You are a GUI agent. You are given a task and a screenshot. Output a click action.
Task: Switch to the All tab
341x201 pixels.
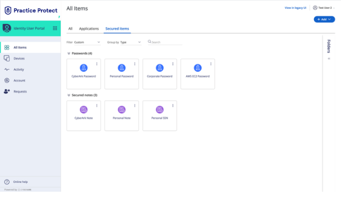pyautogui.click(x=70, y=28)
